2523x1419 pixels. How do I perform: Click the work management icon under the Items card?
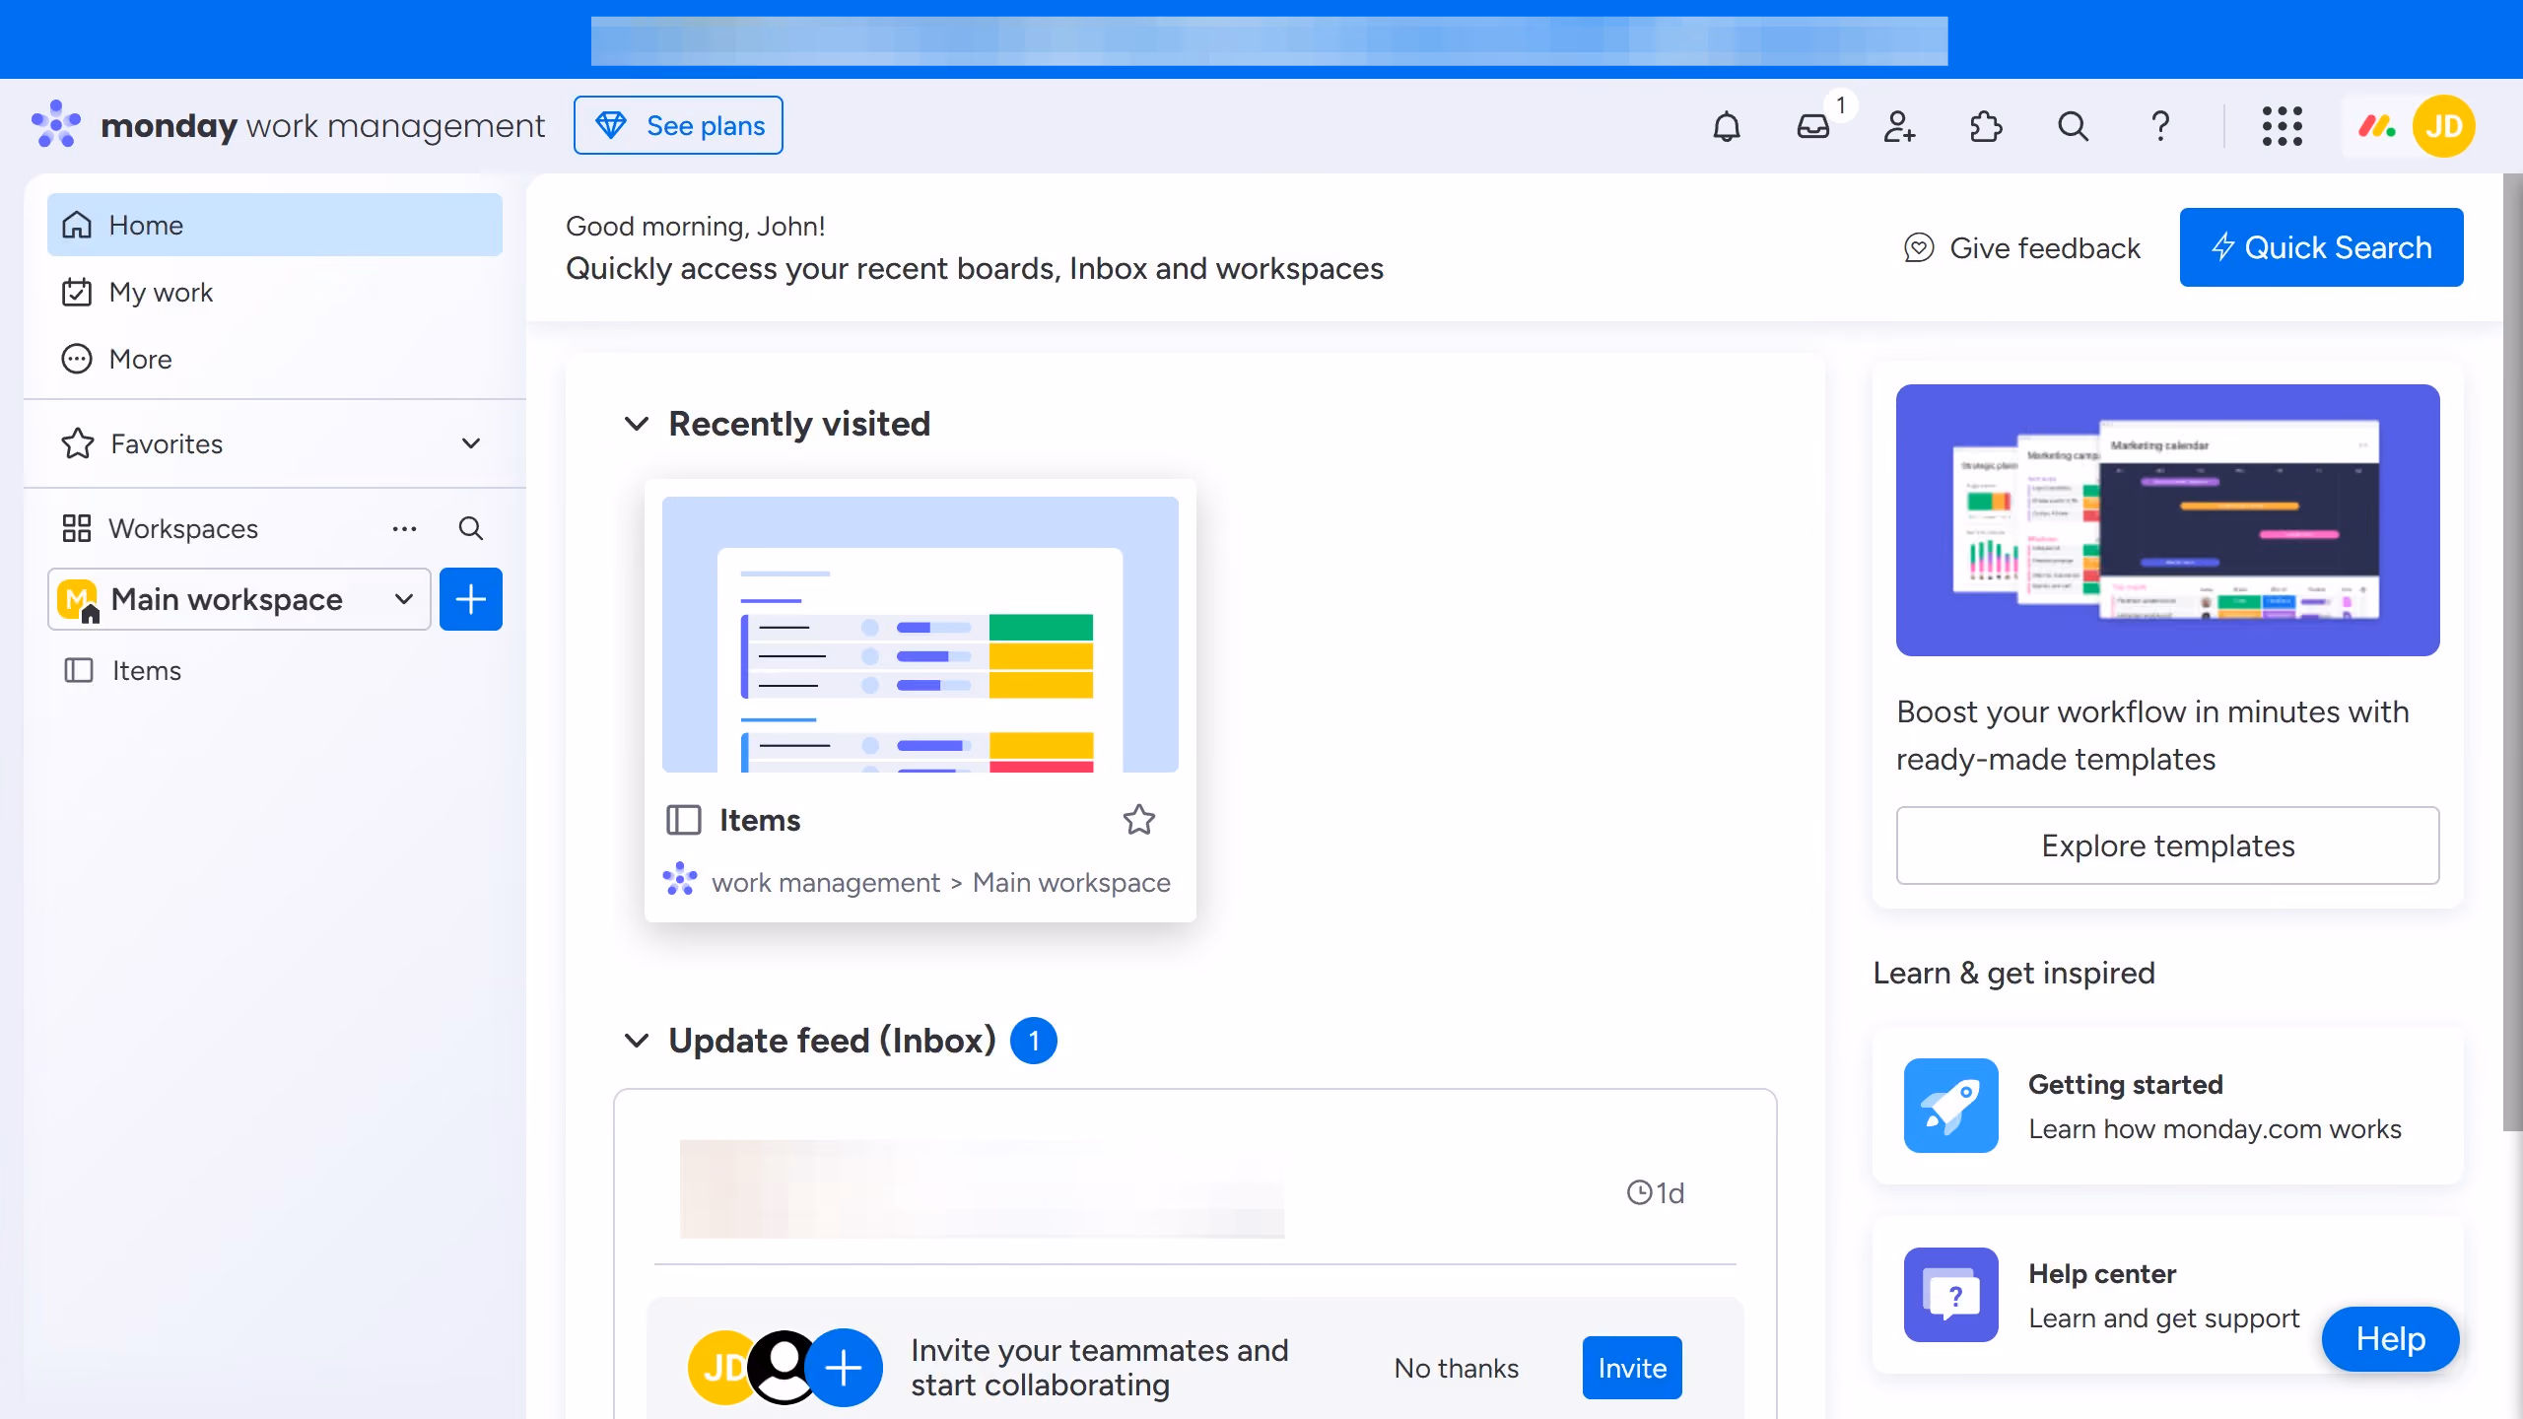tap(680, 879)
